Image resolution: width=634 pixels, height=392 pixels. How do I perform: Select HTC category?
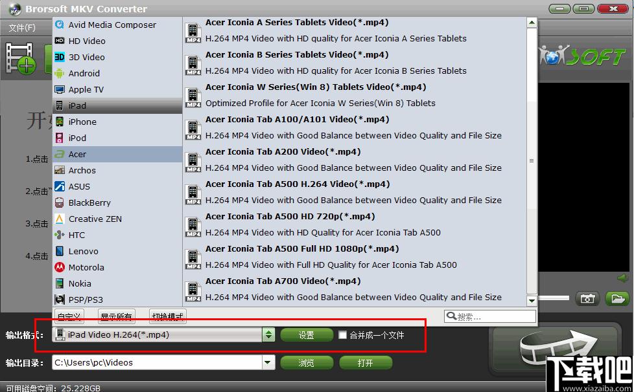[117, 235]
